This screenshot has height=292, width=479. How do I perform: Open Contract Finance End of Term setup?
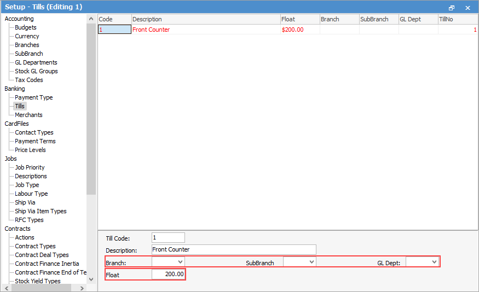(x=51, y=272)
